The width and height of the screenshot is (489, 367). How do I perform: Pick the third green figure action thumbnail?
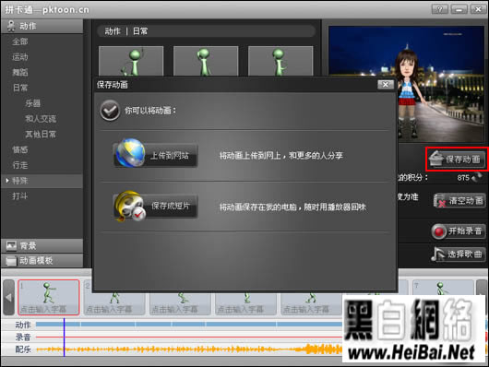point(280,61)
